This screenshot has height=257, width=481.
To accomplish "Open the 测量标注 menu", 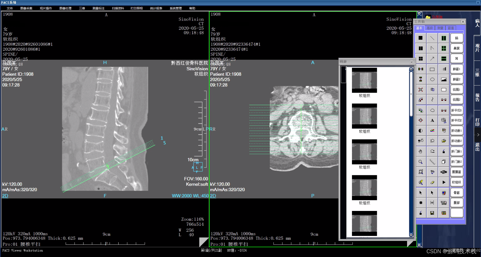I will 99,8.
